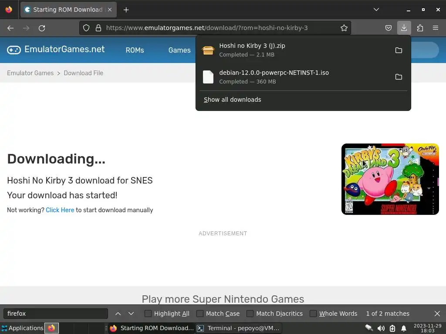This screenshot has width=446, height=334.
Task: Open the shield tracking protection icon
Action: click(x=86, y=28)
